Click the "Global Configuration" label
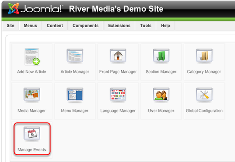This screenshot has width=235, height=162. (204, 111)
